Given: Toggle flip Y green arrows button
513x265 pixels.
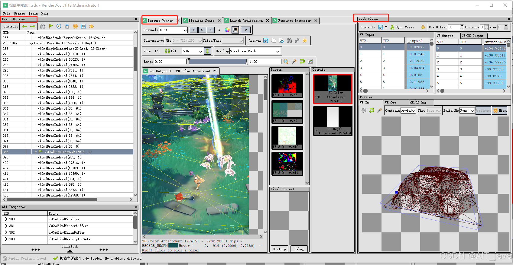Looking at the screenshot, I should 207,51.
